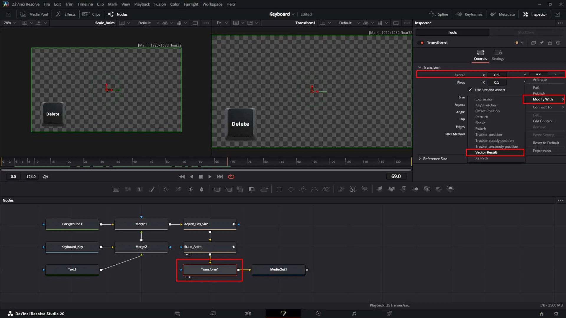Screen dimensions: 566x318
Task: Open the Fusion page in the page bar
Action: coord(283,313)
